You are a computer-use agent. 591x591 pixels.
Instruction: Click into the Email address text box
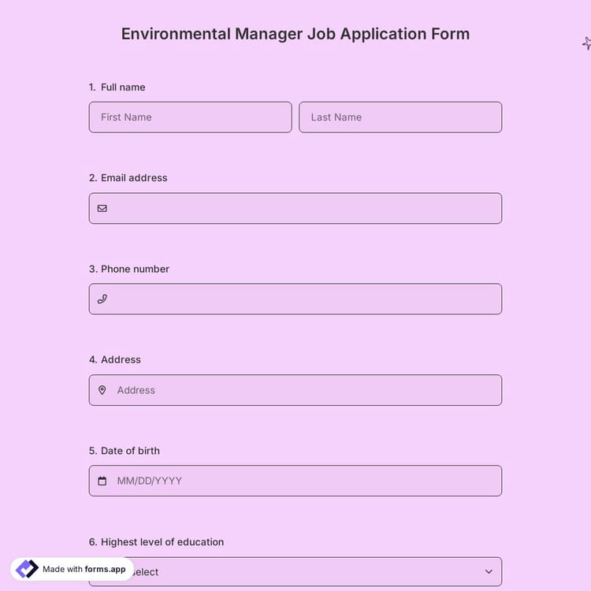[303, 209]
